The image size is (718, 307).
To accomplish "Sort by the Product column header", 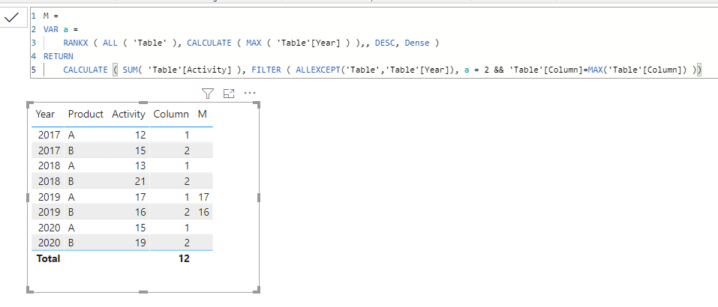I will coord(86,115).
